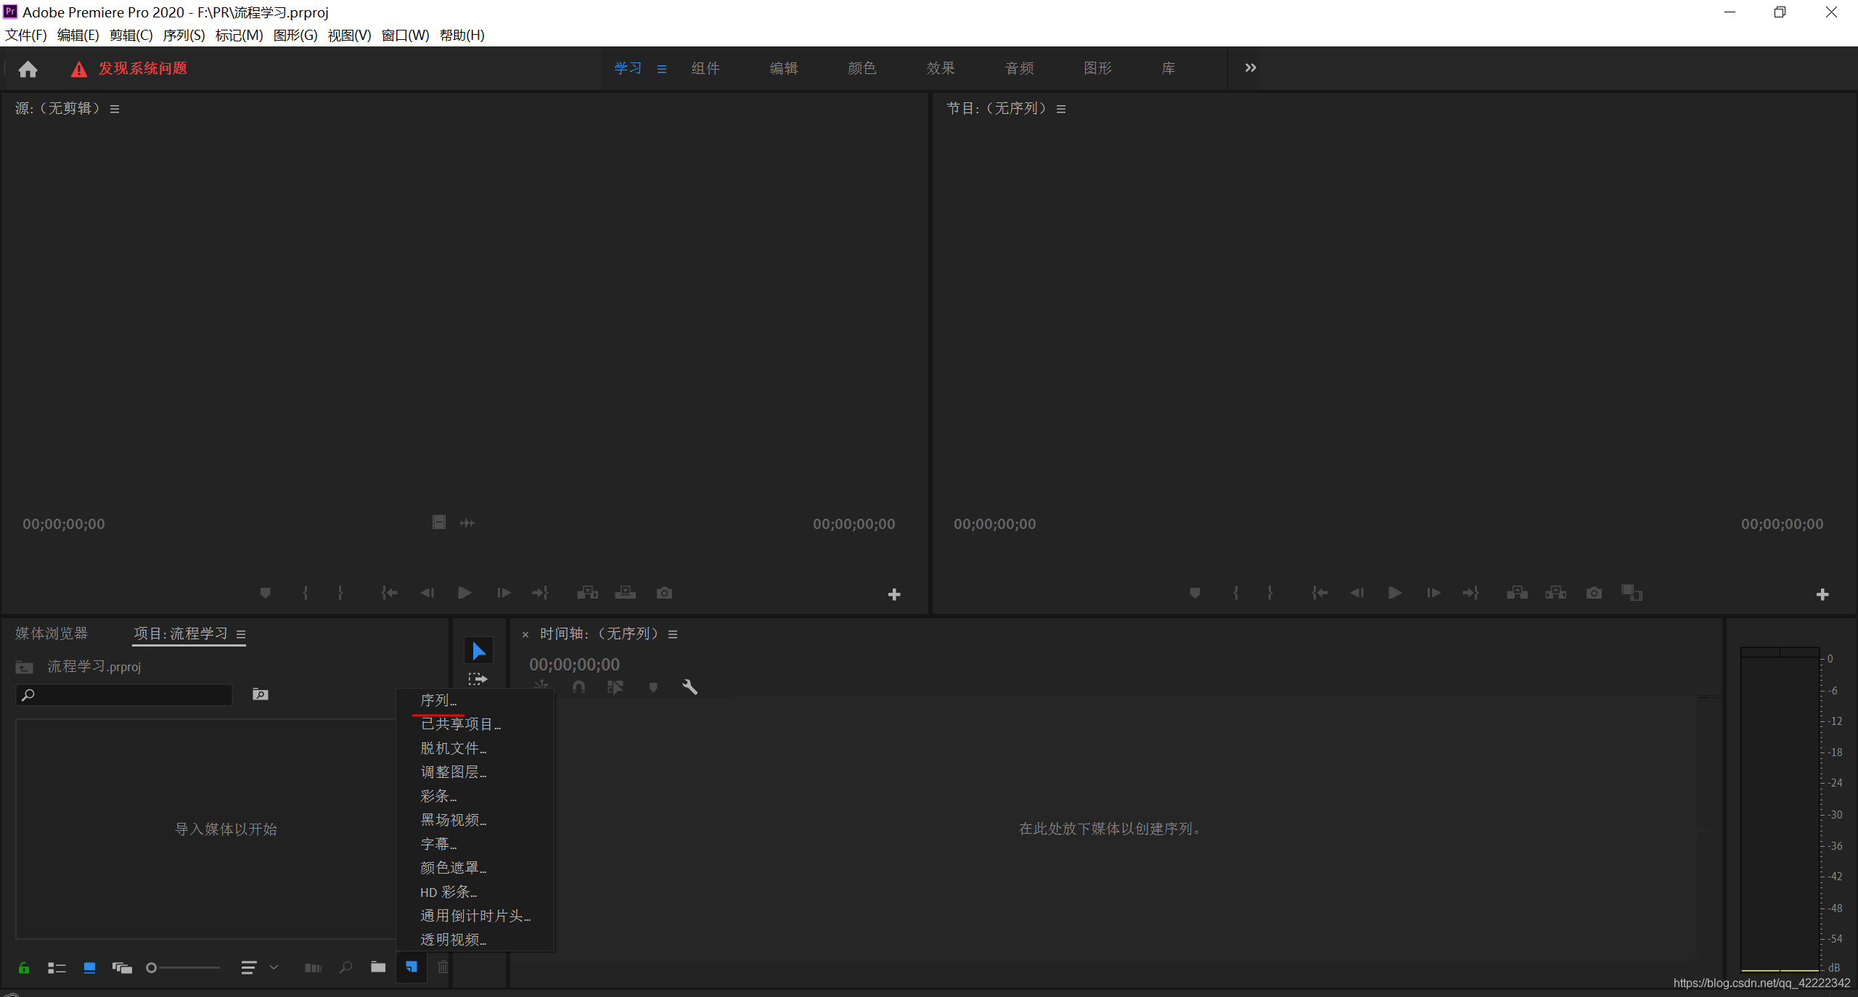1858x997 pixels.
Task: Show more workspaces with double chevron
Action: (x=1251, y=67)
